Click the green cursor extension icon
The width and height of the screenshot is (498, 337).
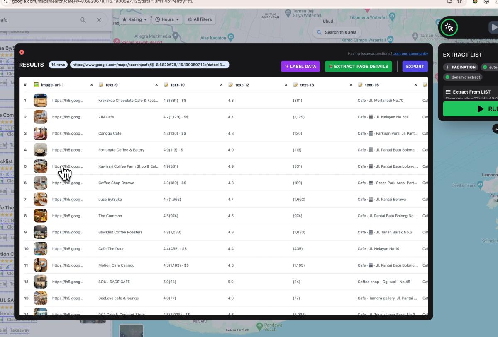[x=449, y=28]
